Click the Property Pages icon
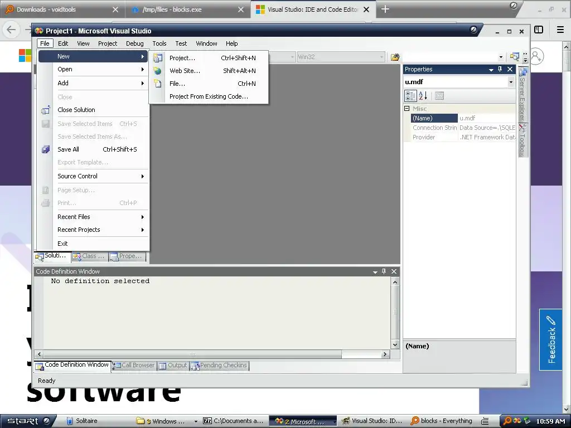The width and height of the screenshot is (571, 428). 439,96
